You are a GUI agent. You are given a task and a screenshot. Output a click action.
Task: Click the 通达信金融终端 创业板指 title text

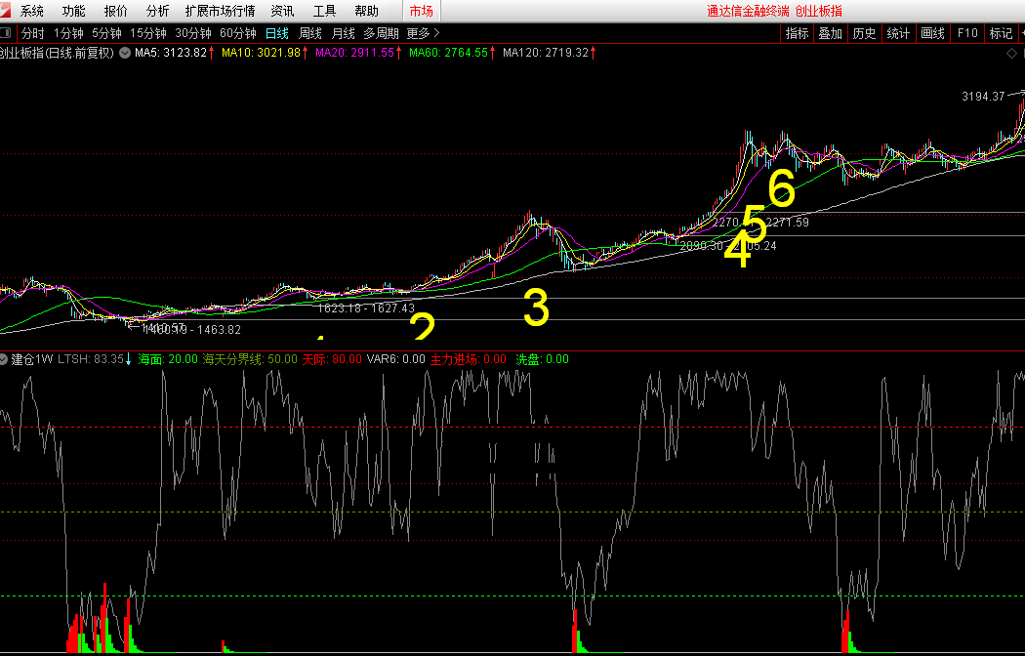(774, 11)
